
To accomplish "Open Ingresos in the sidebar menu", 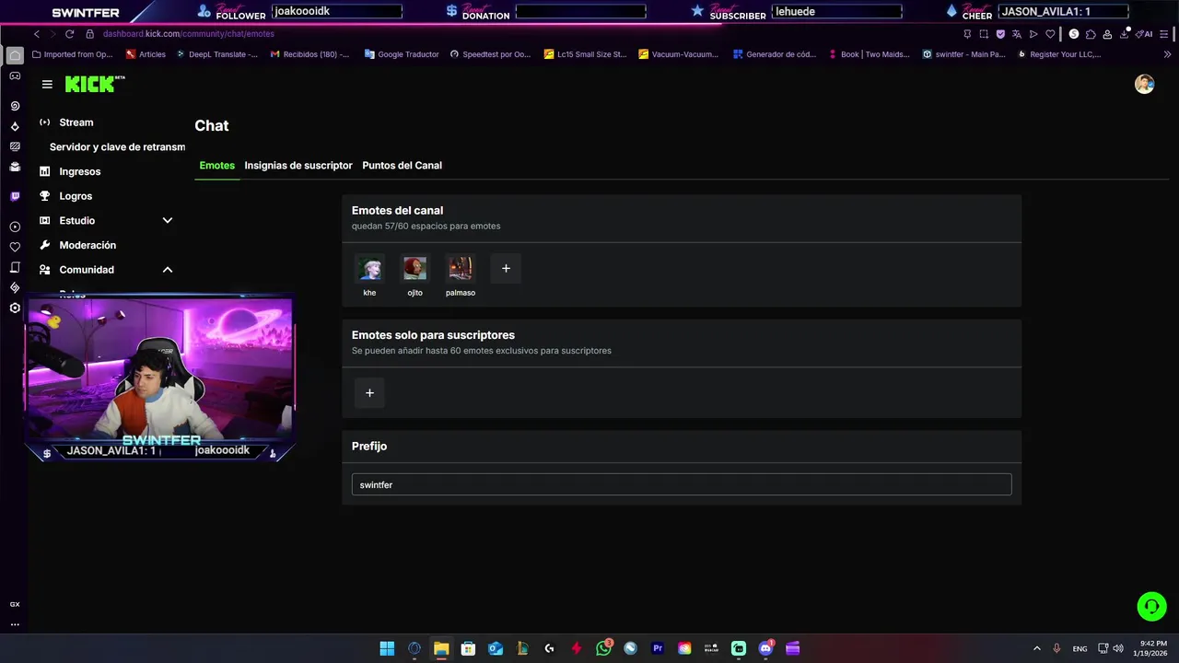I will coord(80,171).
